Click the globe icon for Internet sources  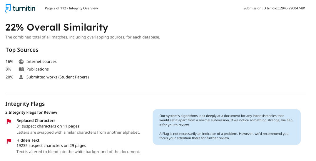[21, 62]
